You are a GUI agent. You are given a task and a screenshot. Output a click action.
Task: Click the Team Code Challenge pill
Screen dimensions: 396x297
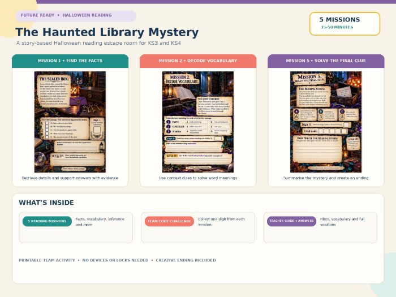(169, 221)
